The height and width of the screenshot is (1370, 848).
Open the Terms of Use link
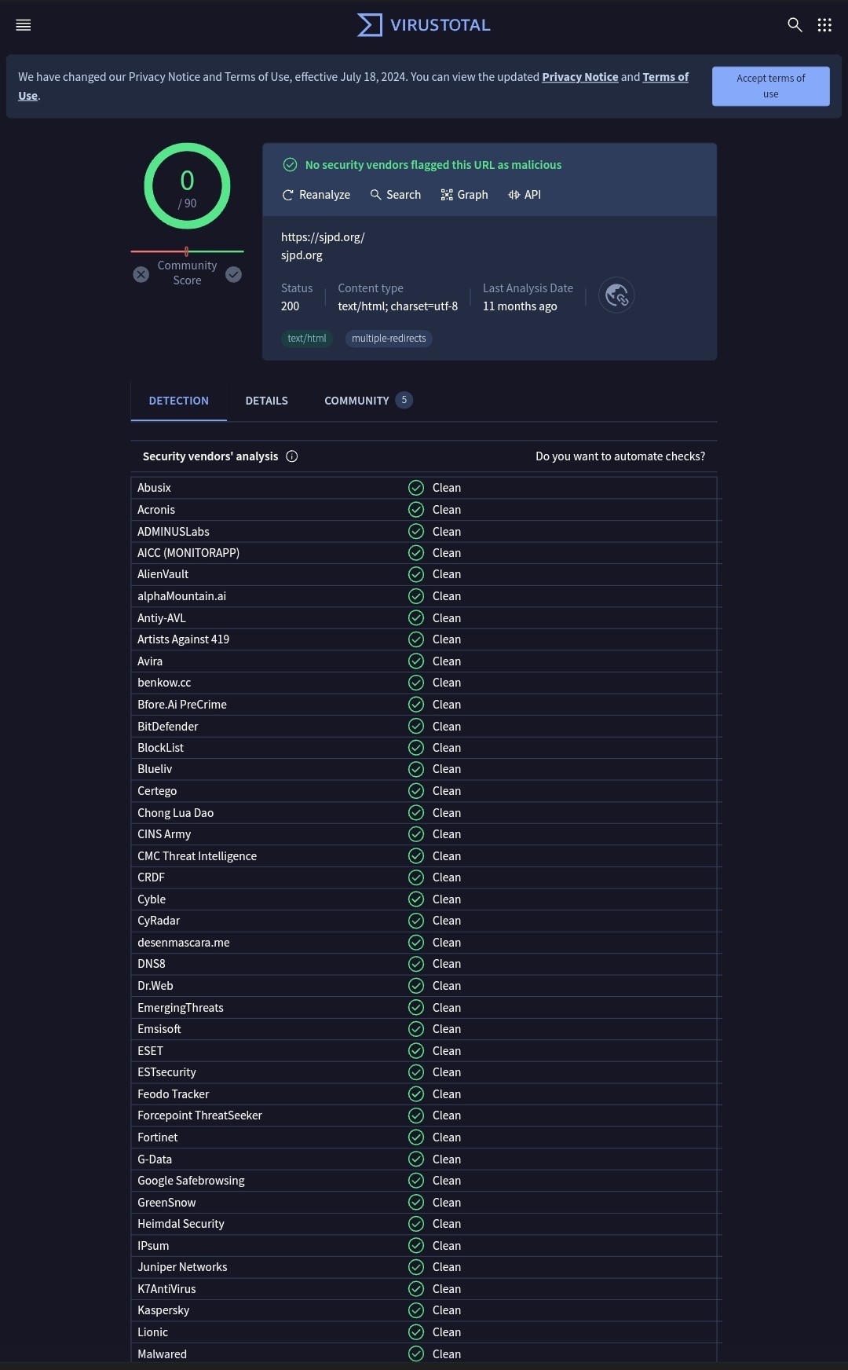666,77
